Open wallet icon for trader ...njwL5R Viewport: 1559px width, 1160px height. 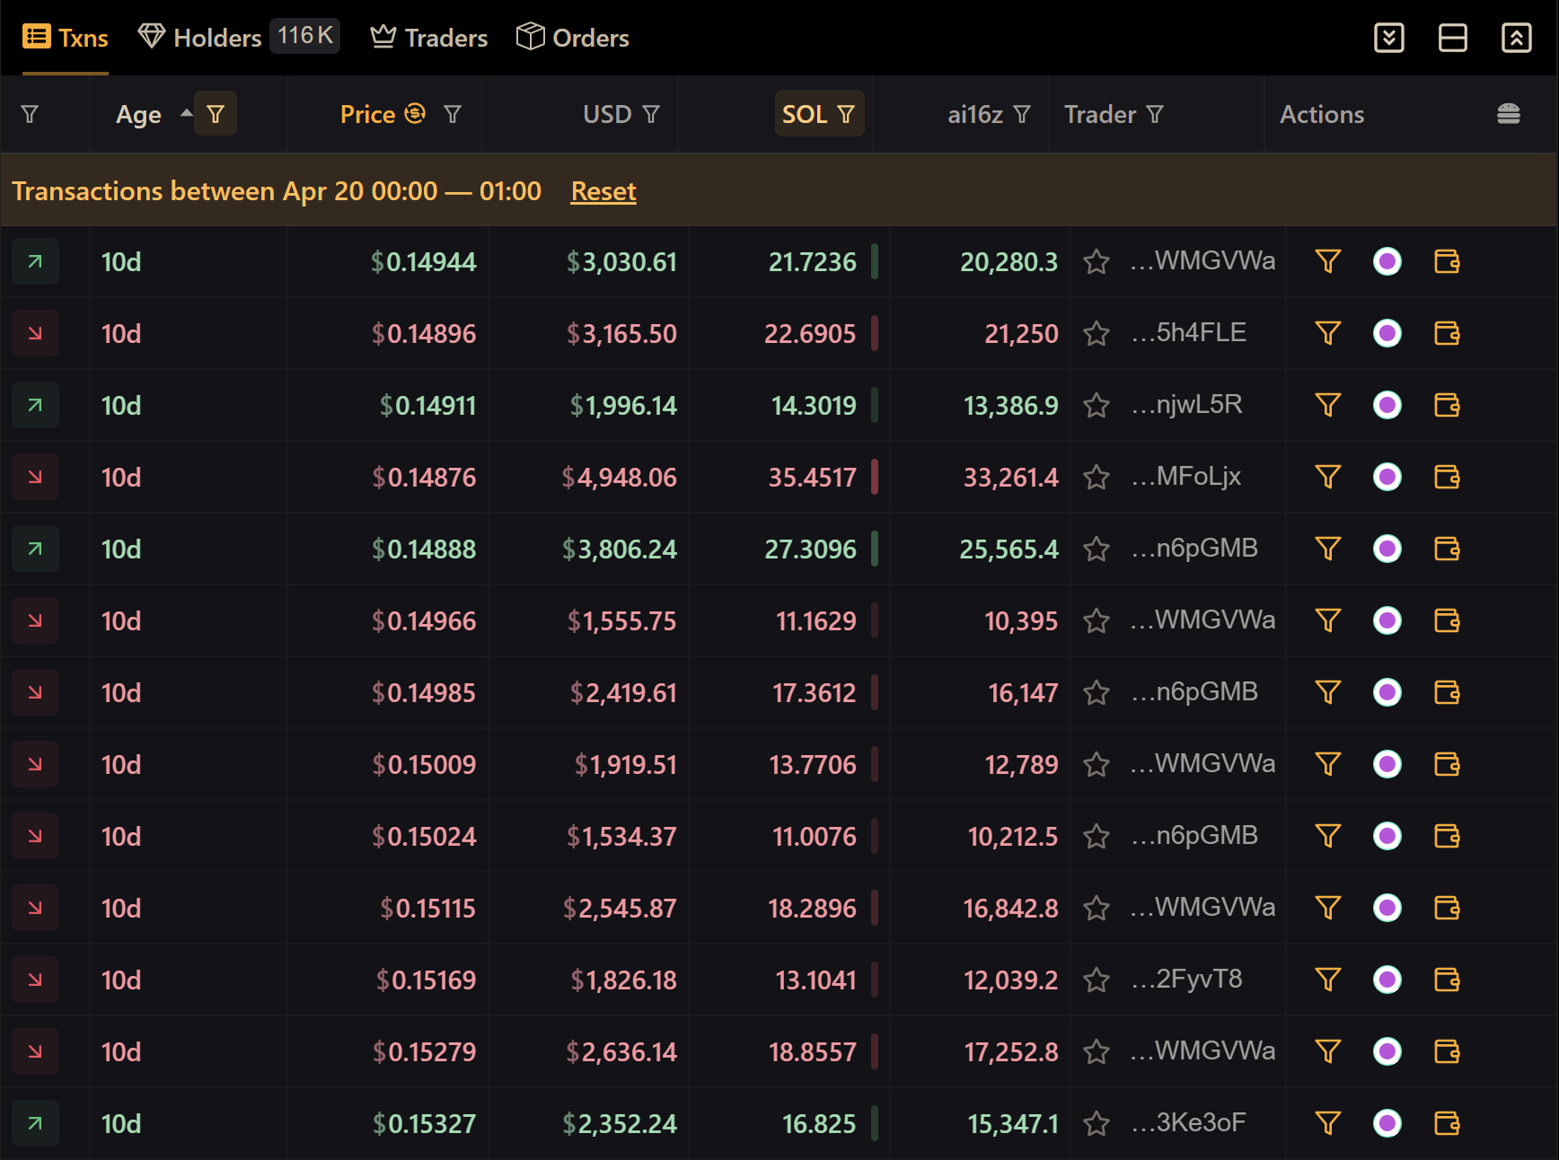[x=1447, y=405]
